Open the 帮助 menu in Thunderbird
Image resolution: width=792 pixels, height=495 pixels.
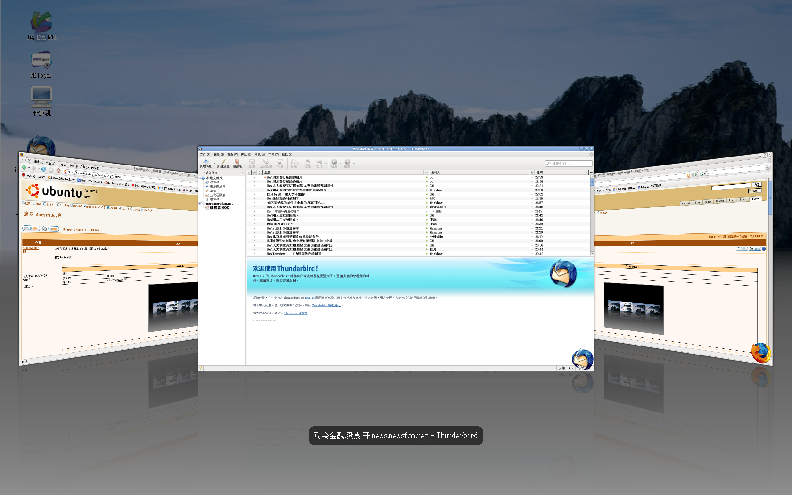287,154
